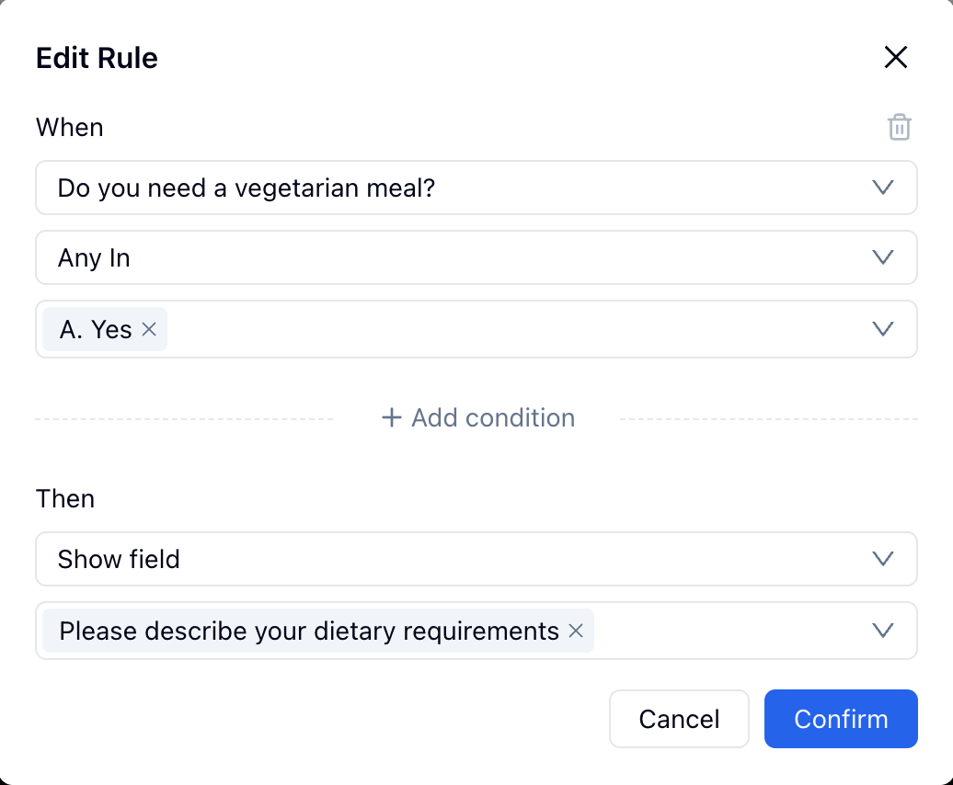Click the 'When' section label
953x785 pixels.
click(x=69, y=127)
